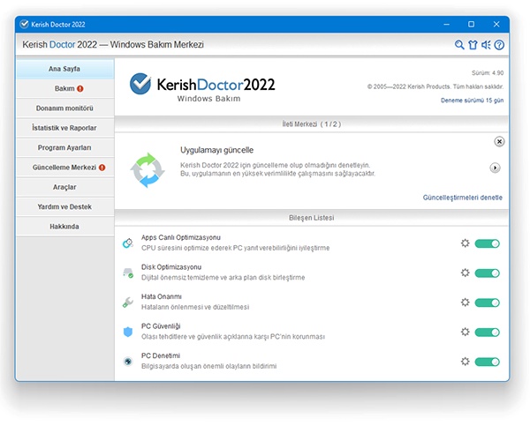Viewport: 530px width, 426px height.
Task: Click the Disk Optimizasyonu title
Action: pos(171,267)
